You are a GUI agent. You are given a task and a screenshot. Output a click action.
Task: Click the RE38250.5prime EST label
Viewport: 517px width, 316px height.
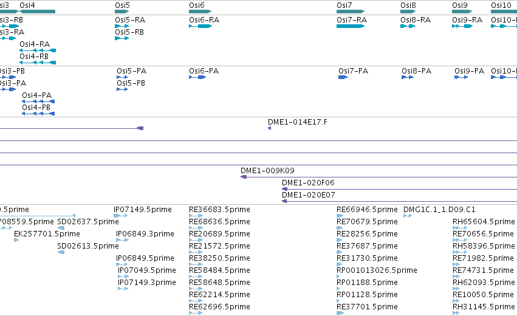click(x=219, y=258)
